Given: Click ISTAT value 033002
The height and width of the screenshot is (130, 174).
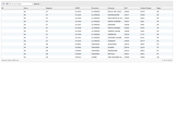Looking at the screenshot, I should pyautogui.click(x=78, y=48).
